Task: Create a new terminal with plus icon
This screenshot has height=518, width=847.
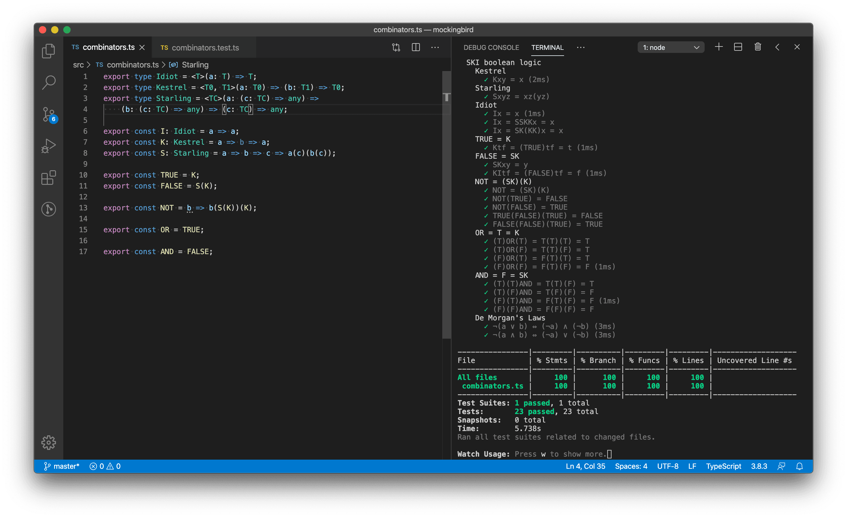Action: [718, 47]
